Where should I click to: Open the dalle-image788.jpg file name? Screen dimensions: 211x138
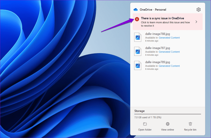click(157, 34)
